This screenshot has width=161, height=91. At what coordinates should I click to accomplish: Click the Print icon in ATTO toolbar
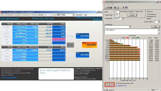(x=115, y=7)
